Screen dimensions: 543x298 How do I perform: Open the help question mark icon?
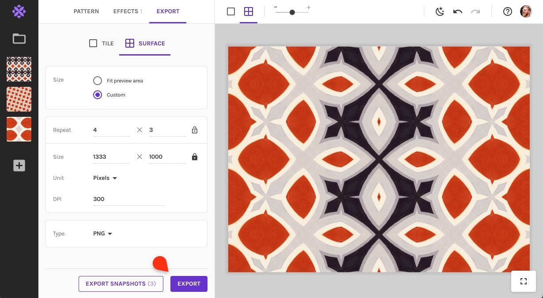pos(508,11)
